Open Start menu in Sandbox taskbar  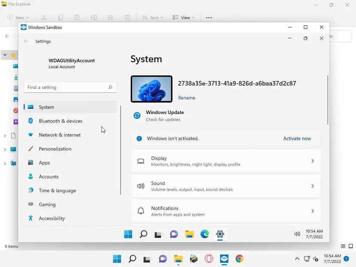128,234
